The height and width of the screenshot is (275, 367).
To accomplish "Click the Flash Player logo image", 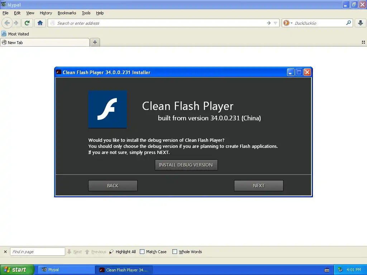I will point(108,109).
